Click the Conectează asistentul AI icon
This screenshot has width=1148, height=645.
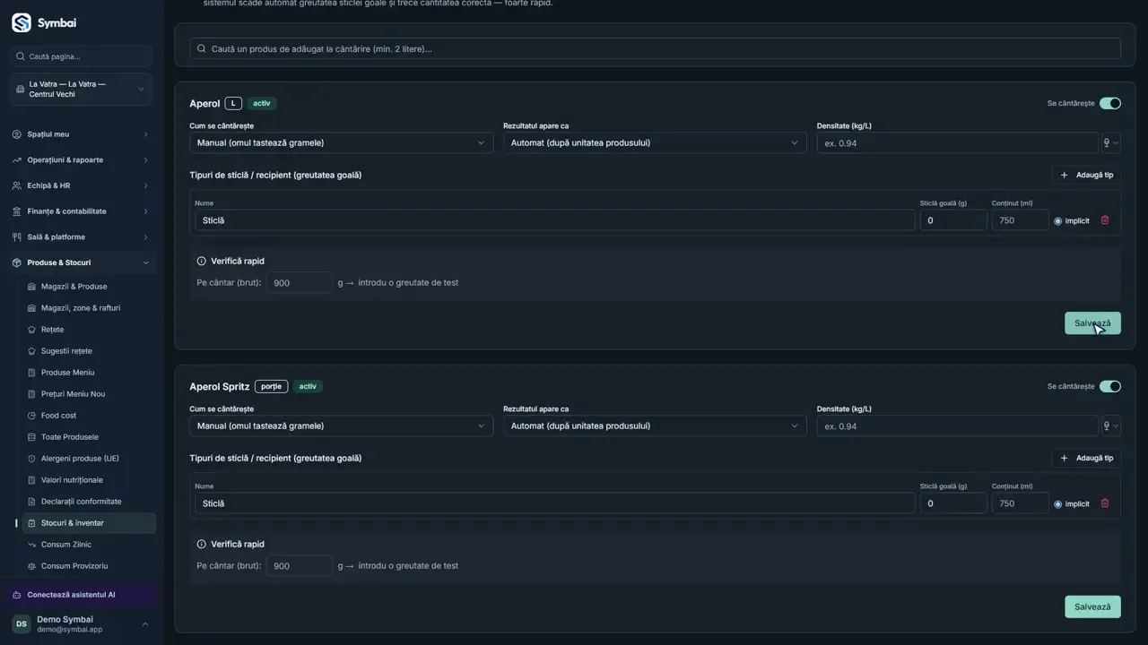pyautogui.click(x=17, y=595)
